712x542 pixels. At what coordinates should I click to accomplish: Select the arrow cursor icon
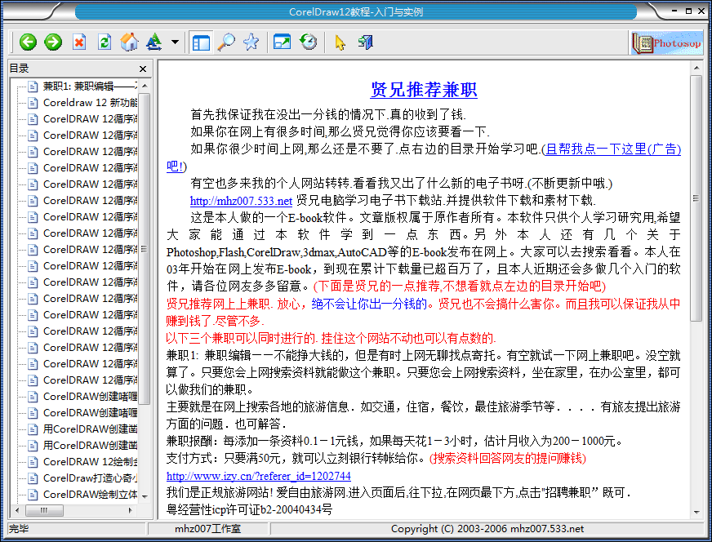click(340, 42)
